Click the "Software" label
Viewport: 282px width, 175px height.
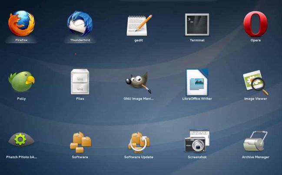coord(80,157)
